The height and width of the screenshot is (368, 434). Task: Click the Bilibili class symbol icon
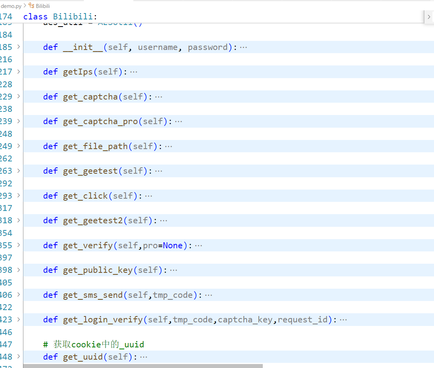(31, 6)
